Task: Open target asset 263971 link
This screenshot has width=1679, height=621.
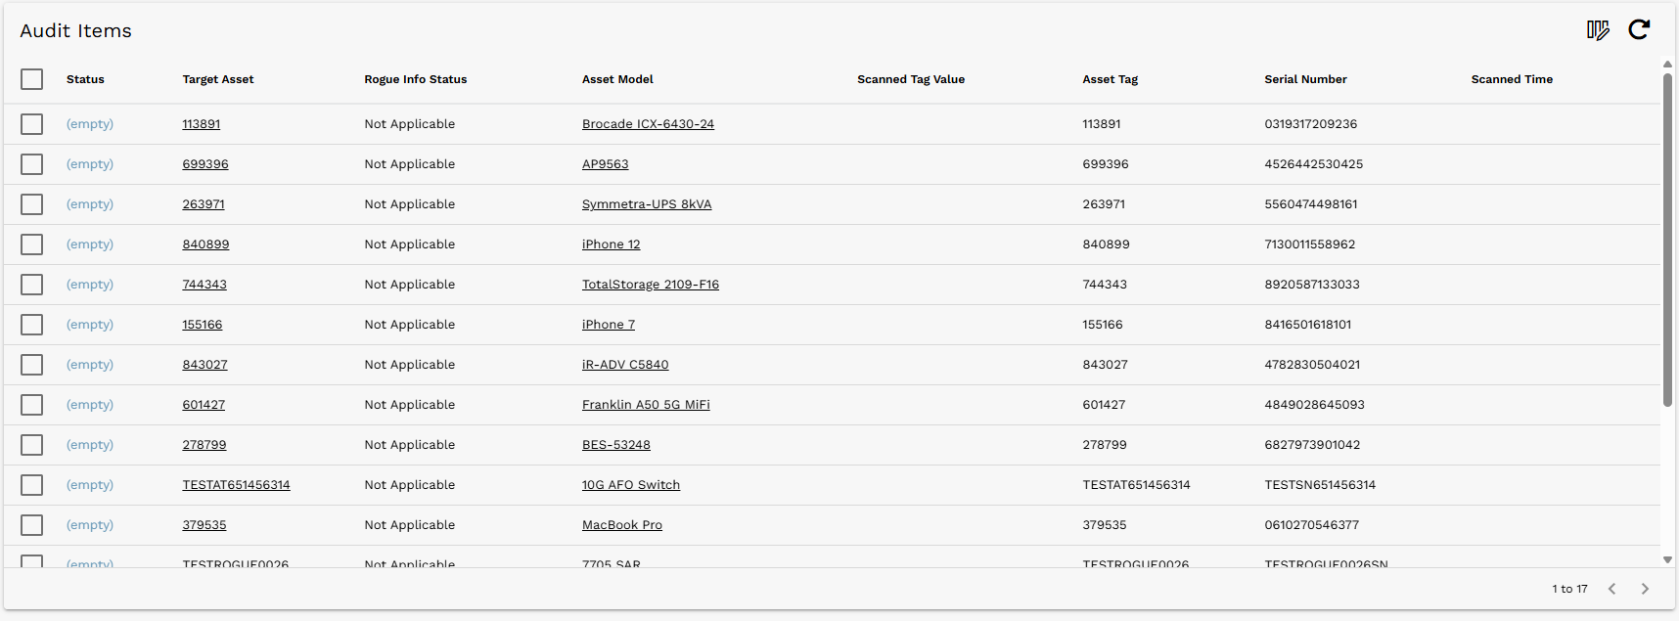Action: [204, 204]
